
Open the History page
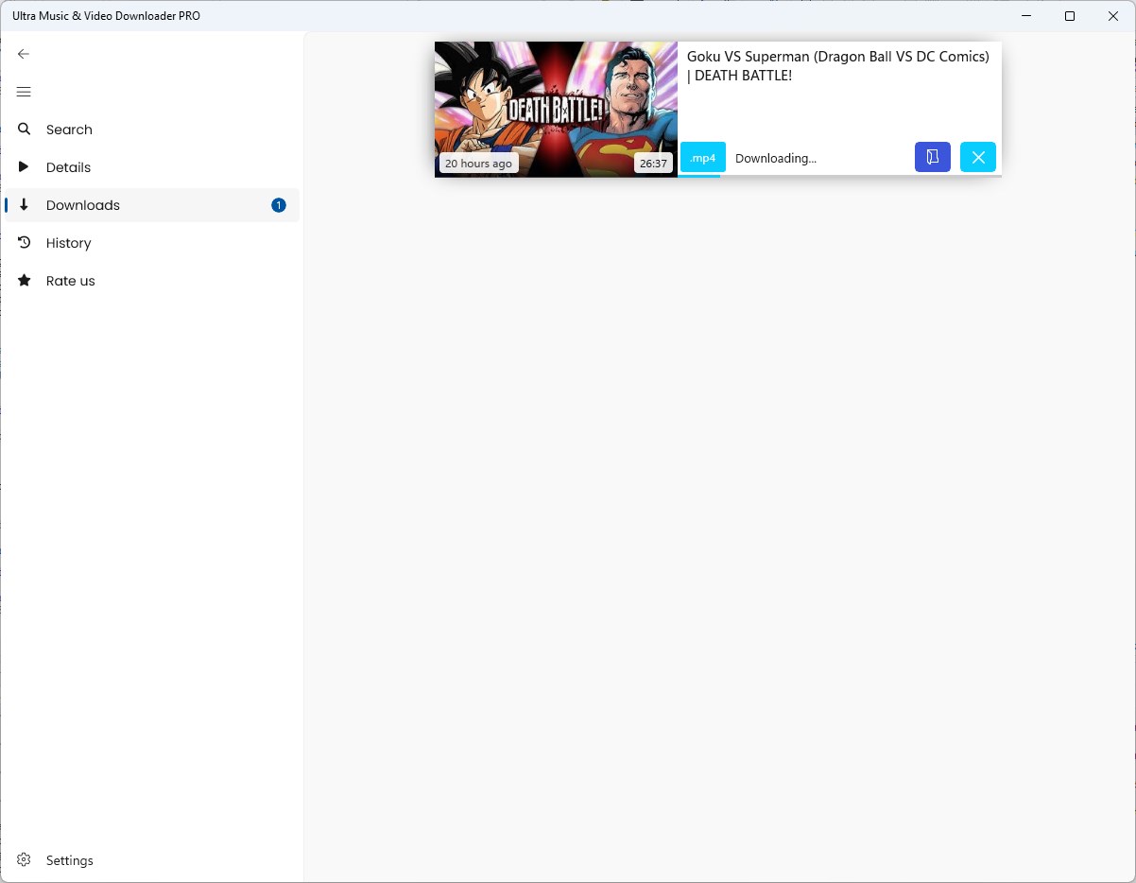pos(151,243)
